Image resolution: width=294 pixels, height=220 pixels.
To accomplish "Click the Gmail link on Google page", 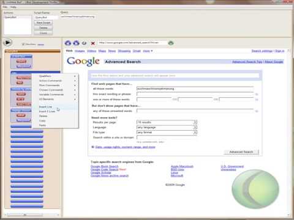I will (x=137, y=51).
